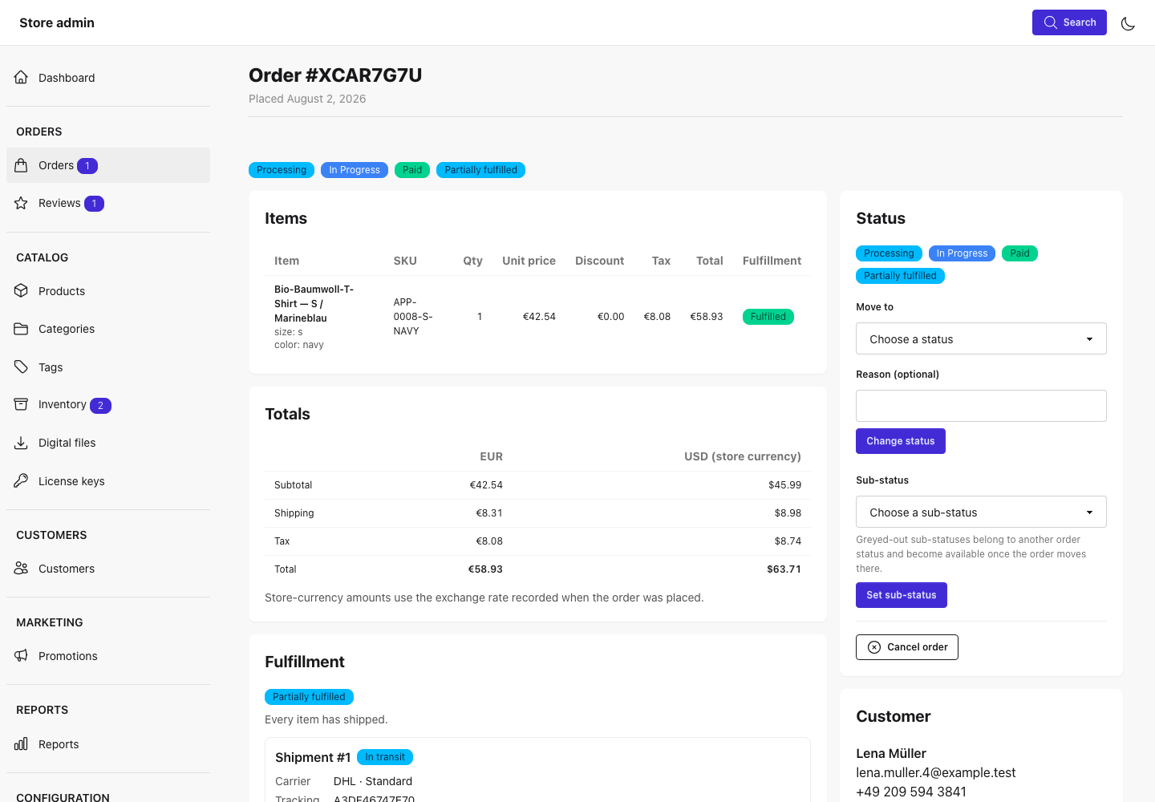Click the Change status button
Screen dimensions: 1155x802
(x=901, y=441)
